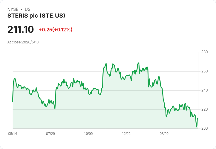Select the 12/22 date axis label
Image resolution: width=216 pixels, height=149 pixels.
[126, 133]
